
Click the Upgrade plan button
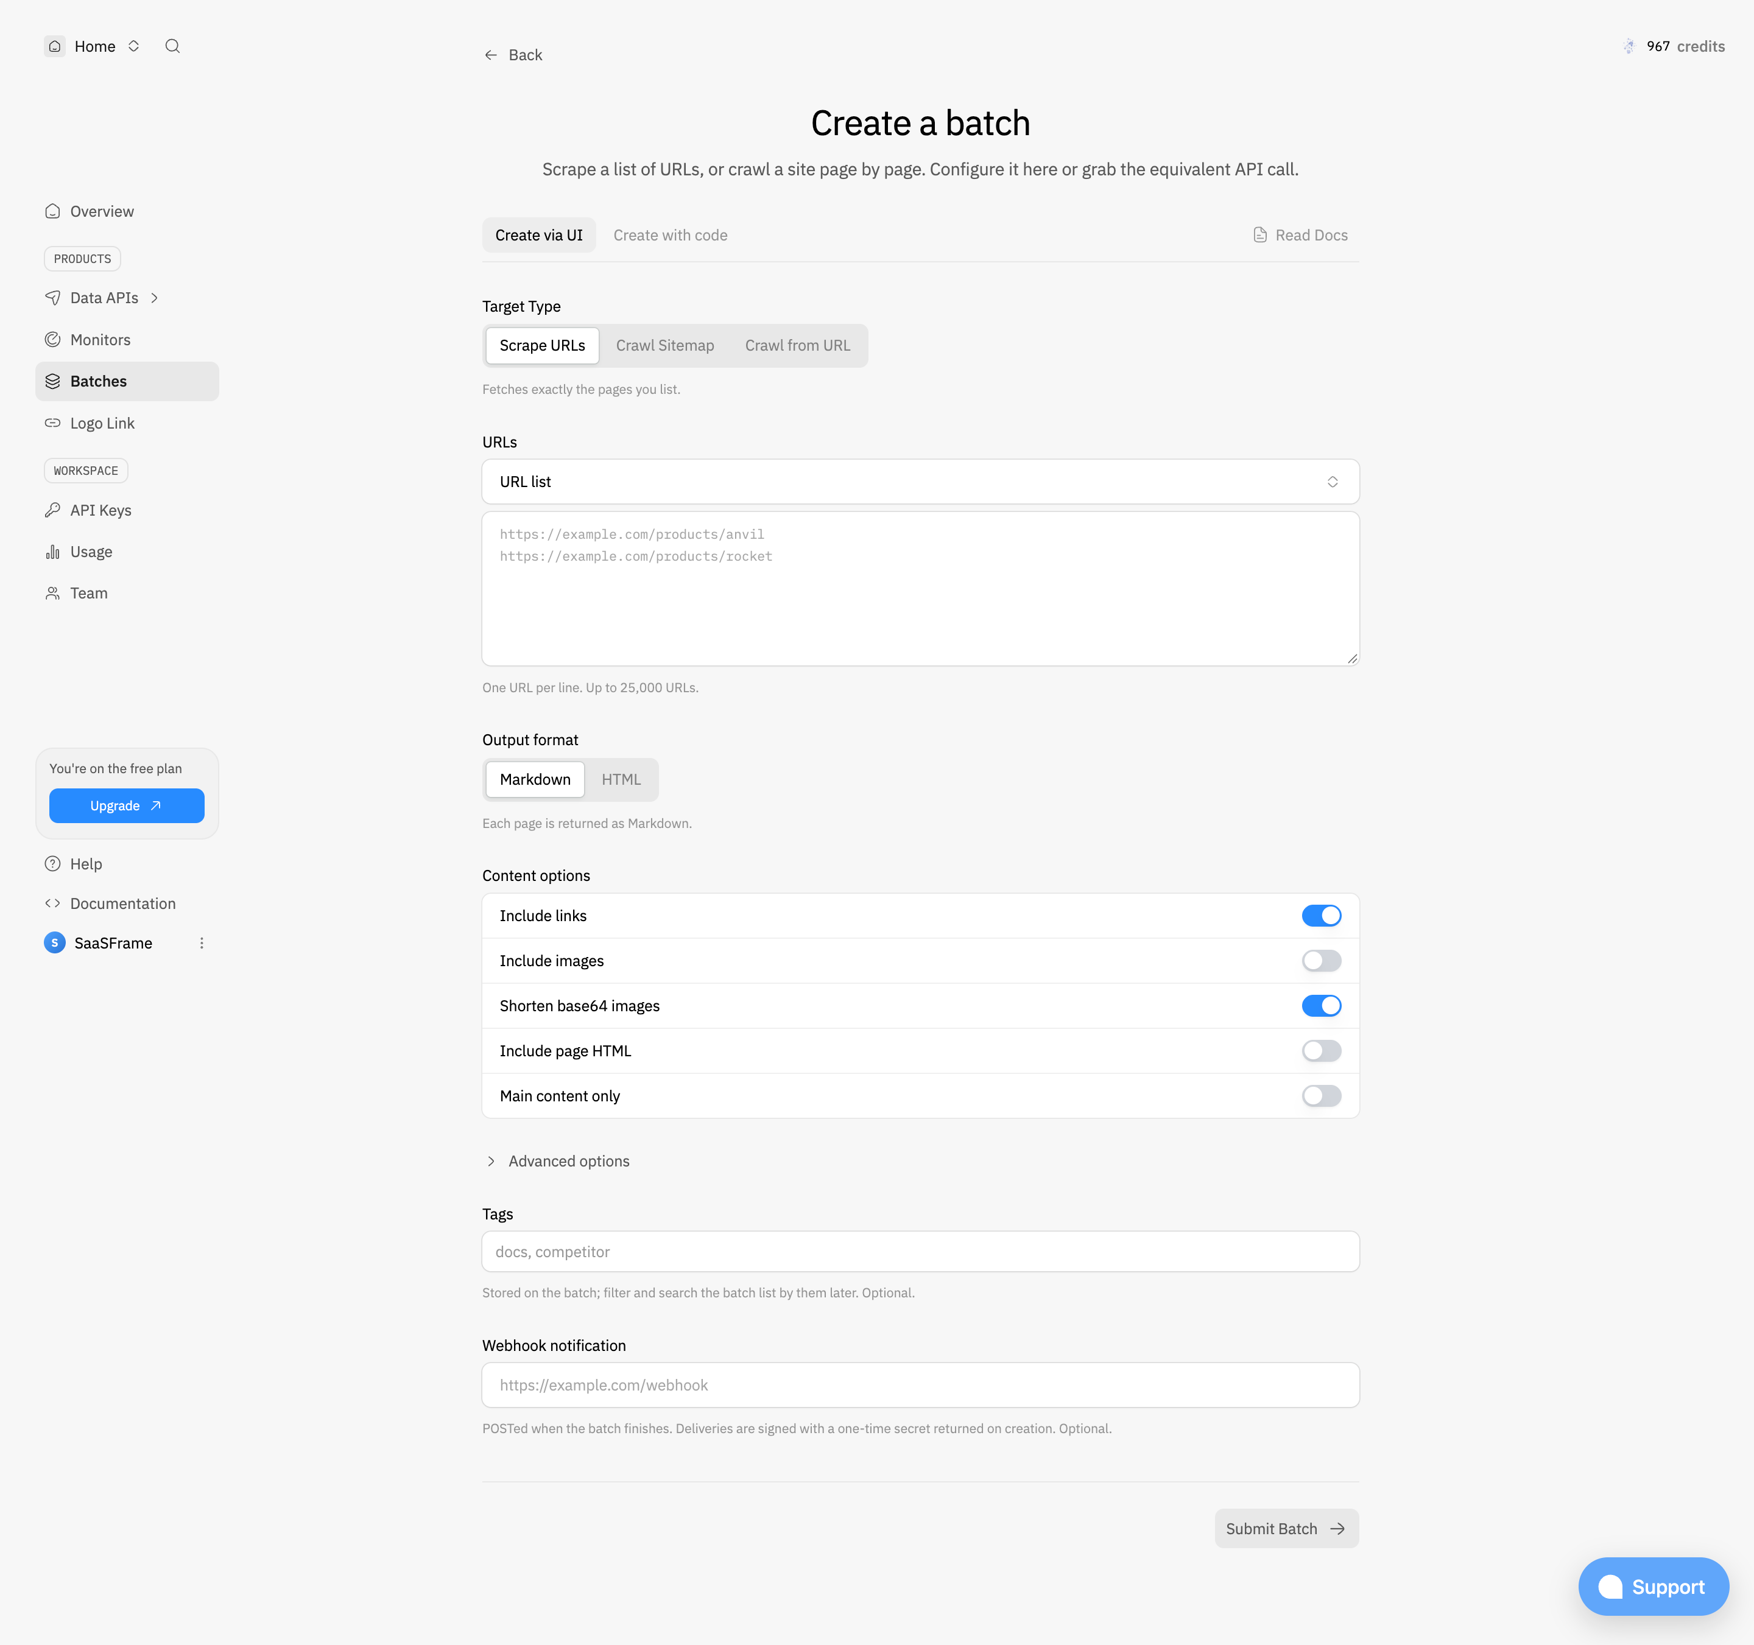(x=127, y=805)
